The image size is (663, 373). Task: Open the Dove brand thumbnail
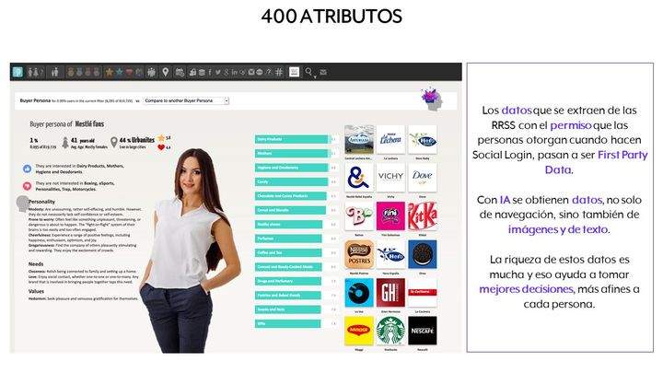(x=423, y=178)
